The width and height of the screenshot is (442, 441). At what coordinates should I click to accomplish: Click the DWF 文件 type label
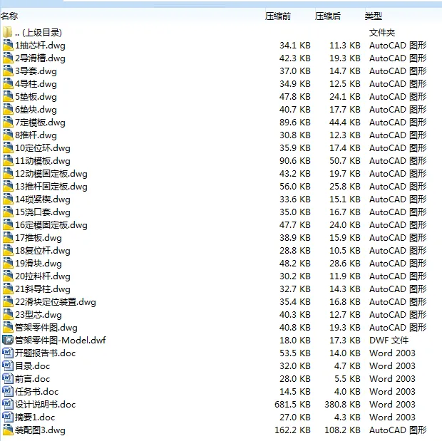click(389, 341)
